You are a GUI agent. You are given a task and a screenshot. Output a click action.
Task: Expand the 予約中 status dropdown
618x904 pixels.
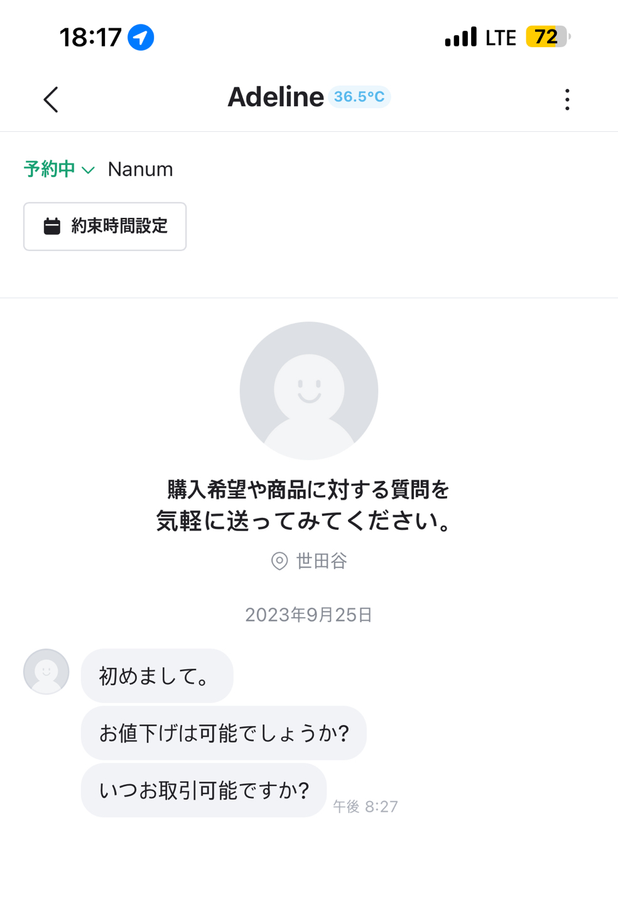point(59,169)
